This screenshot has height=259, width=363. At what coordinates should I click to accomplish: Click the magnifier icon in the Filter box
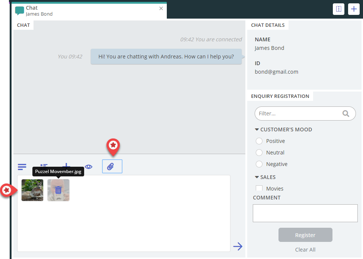(346, 113)
